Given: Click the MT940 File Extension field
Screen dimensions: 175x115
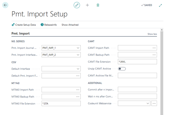Looking at the screenshot, I should (x=61, y=103).
